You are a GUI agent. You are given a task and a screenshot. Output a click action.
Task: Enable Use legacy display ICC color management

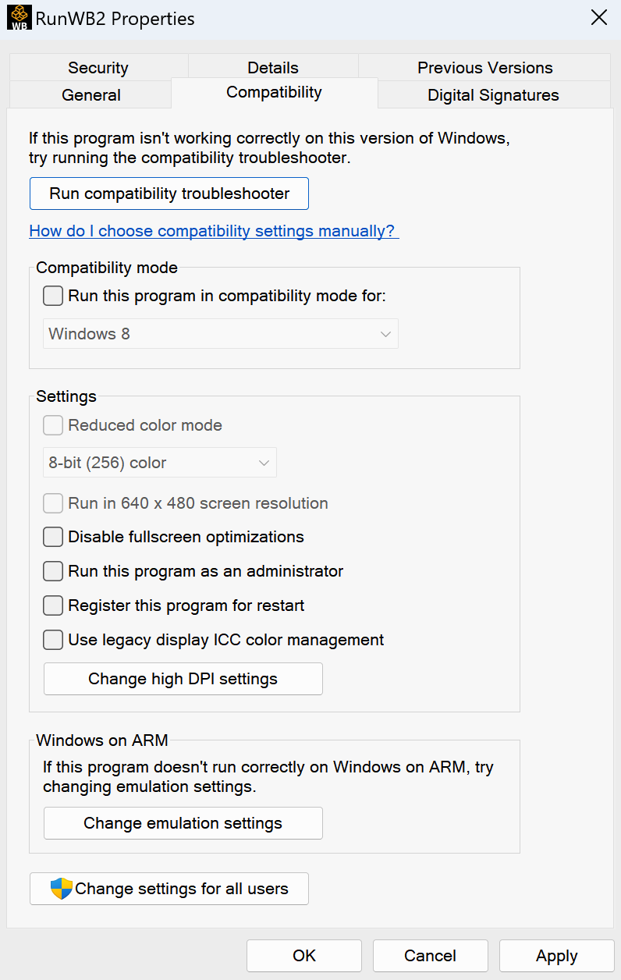pyautogui.click(x=52, y=640)
